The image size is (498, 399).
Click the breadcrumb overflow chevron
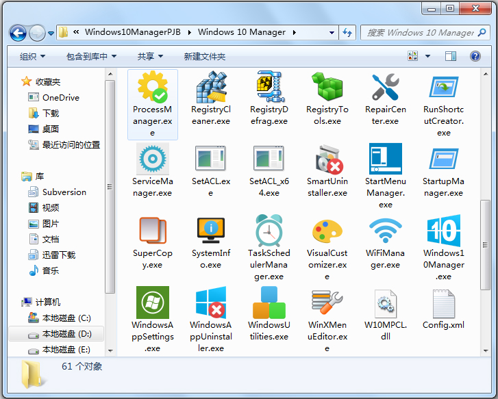[x=76, y=31]
